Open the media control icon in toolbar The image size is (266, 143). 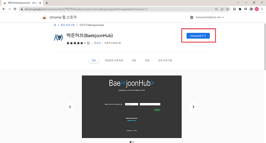245,9
